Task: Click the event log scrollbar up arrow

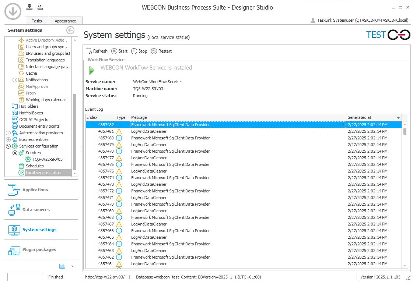Action: 405,124
